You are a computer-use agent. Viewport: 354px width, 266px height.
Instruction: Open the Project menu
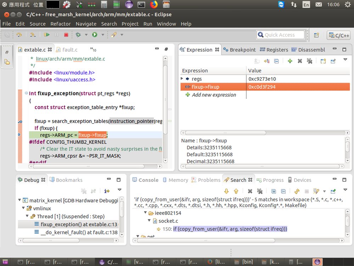(130, 24)
